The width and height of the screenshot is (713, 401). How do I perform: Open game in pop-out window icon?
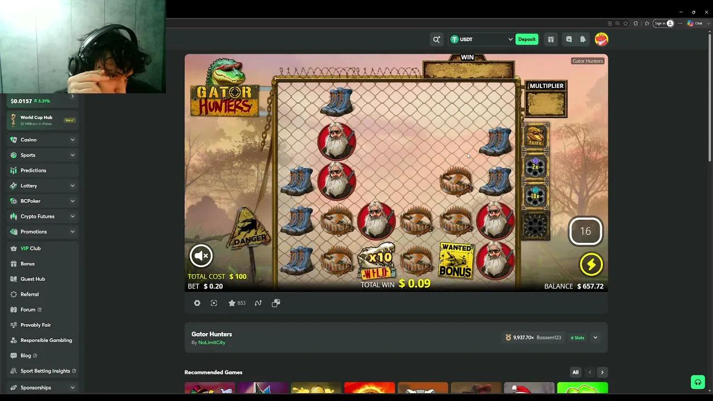[276, 303]
